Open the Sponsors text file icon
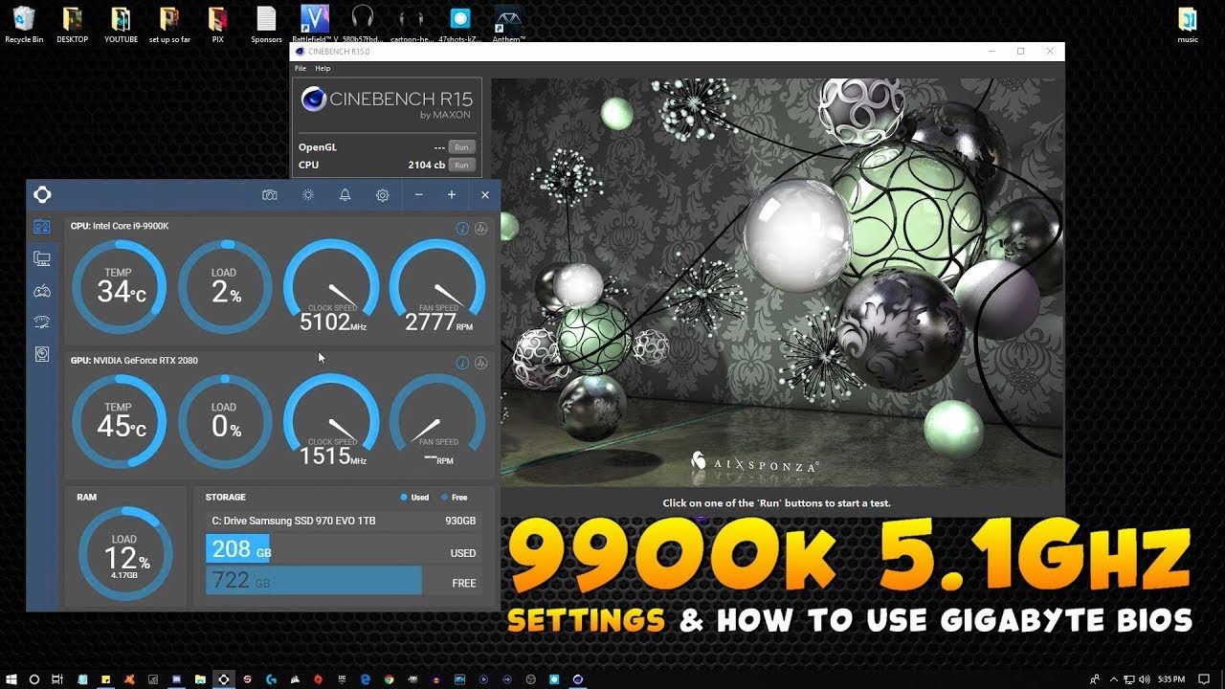Image resolution: width=1225 pixels, height=689 pixels. point(266,26)
